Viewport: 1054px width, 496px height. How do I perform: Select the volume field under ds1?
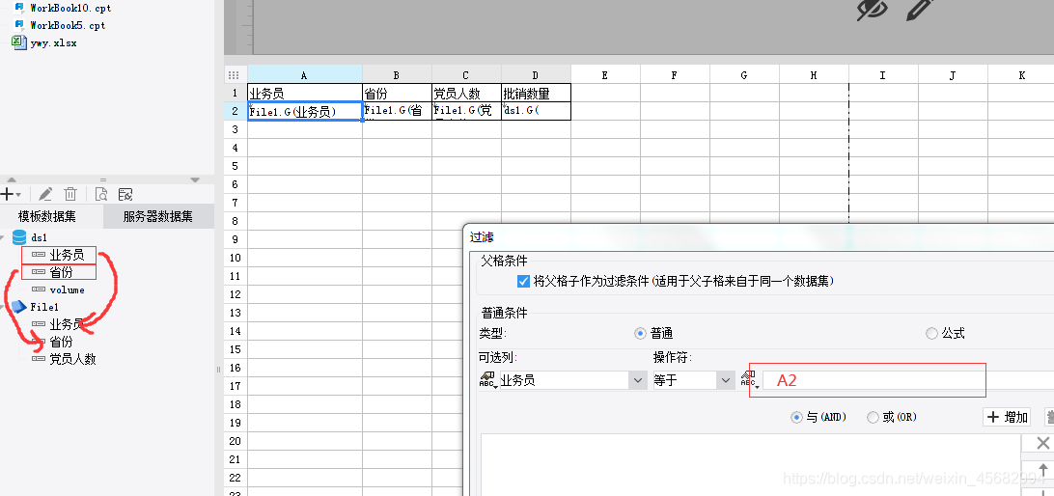tap(67, 289)
